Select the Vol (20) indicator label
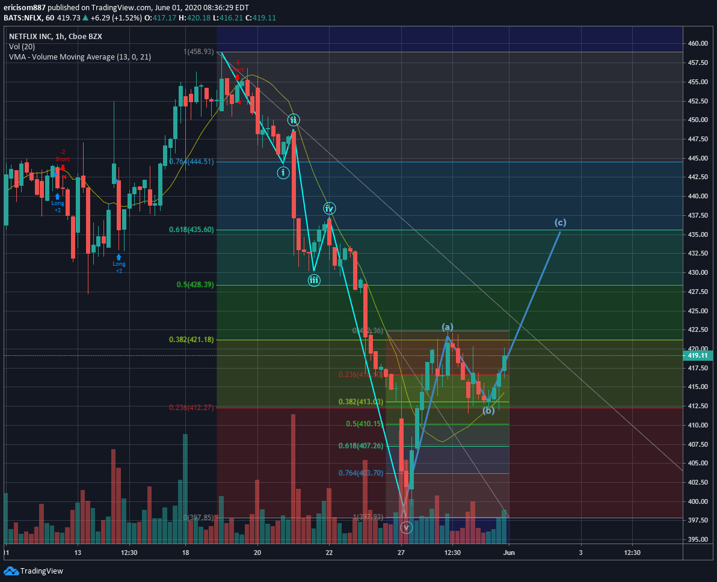This screenshot has height=582, width=717. tap(22, 47)
